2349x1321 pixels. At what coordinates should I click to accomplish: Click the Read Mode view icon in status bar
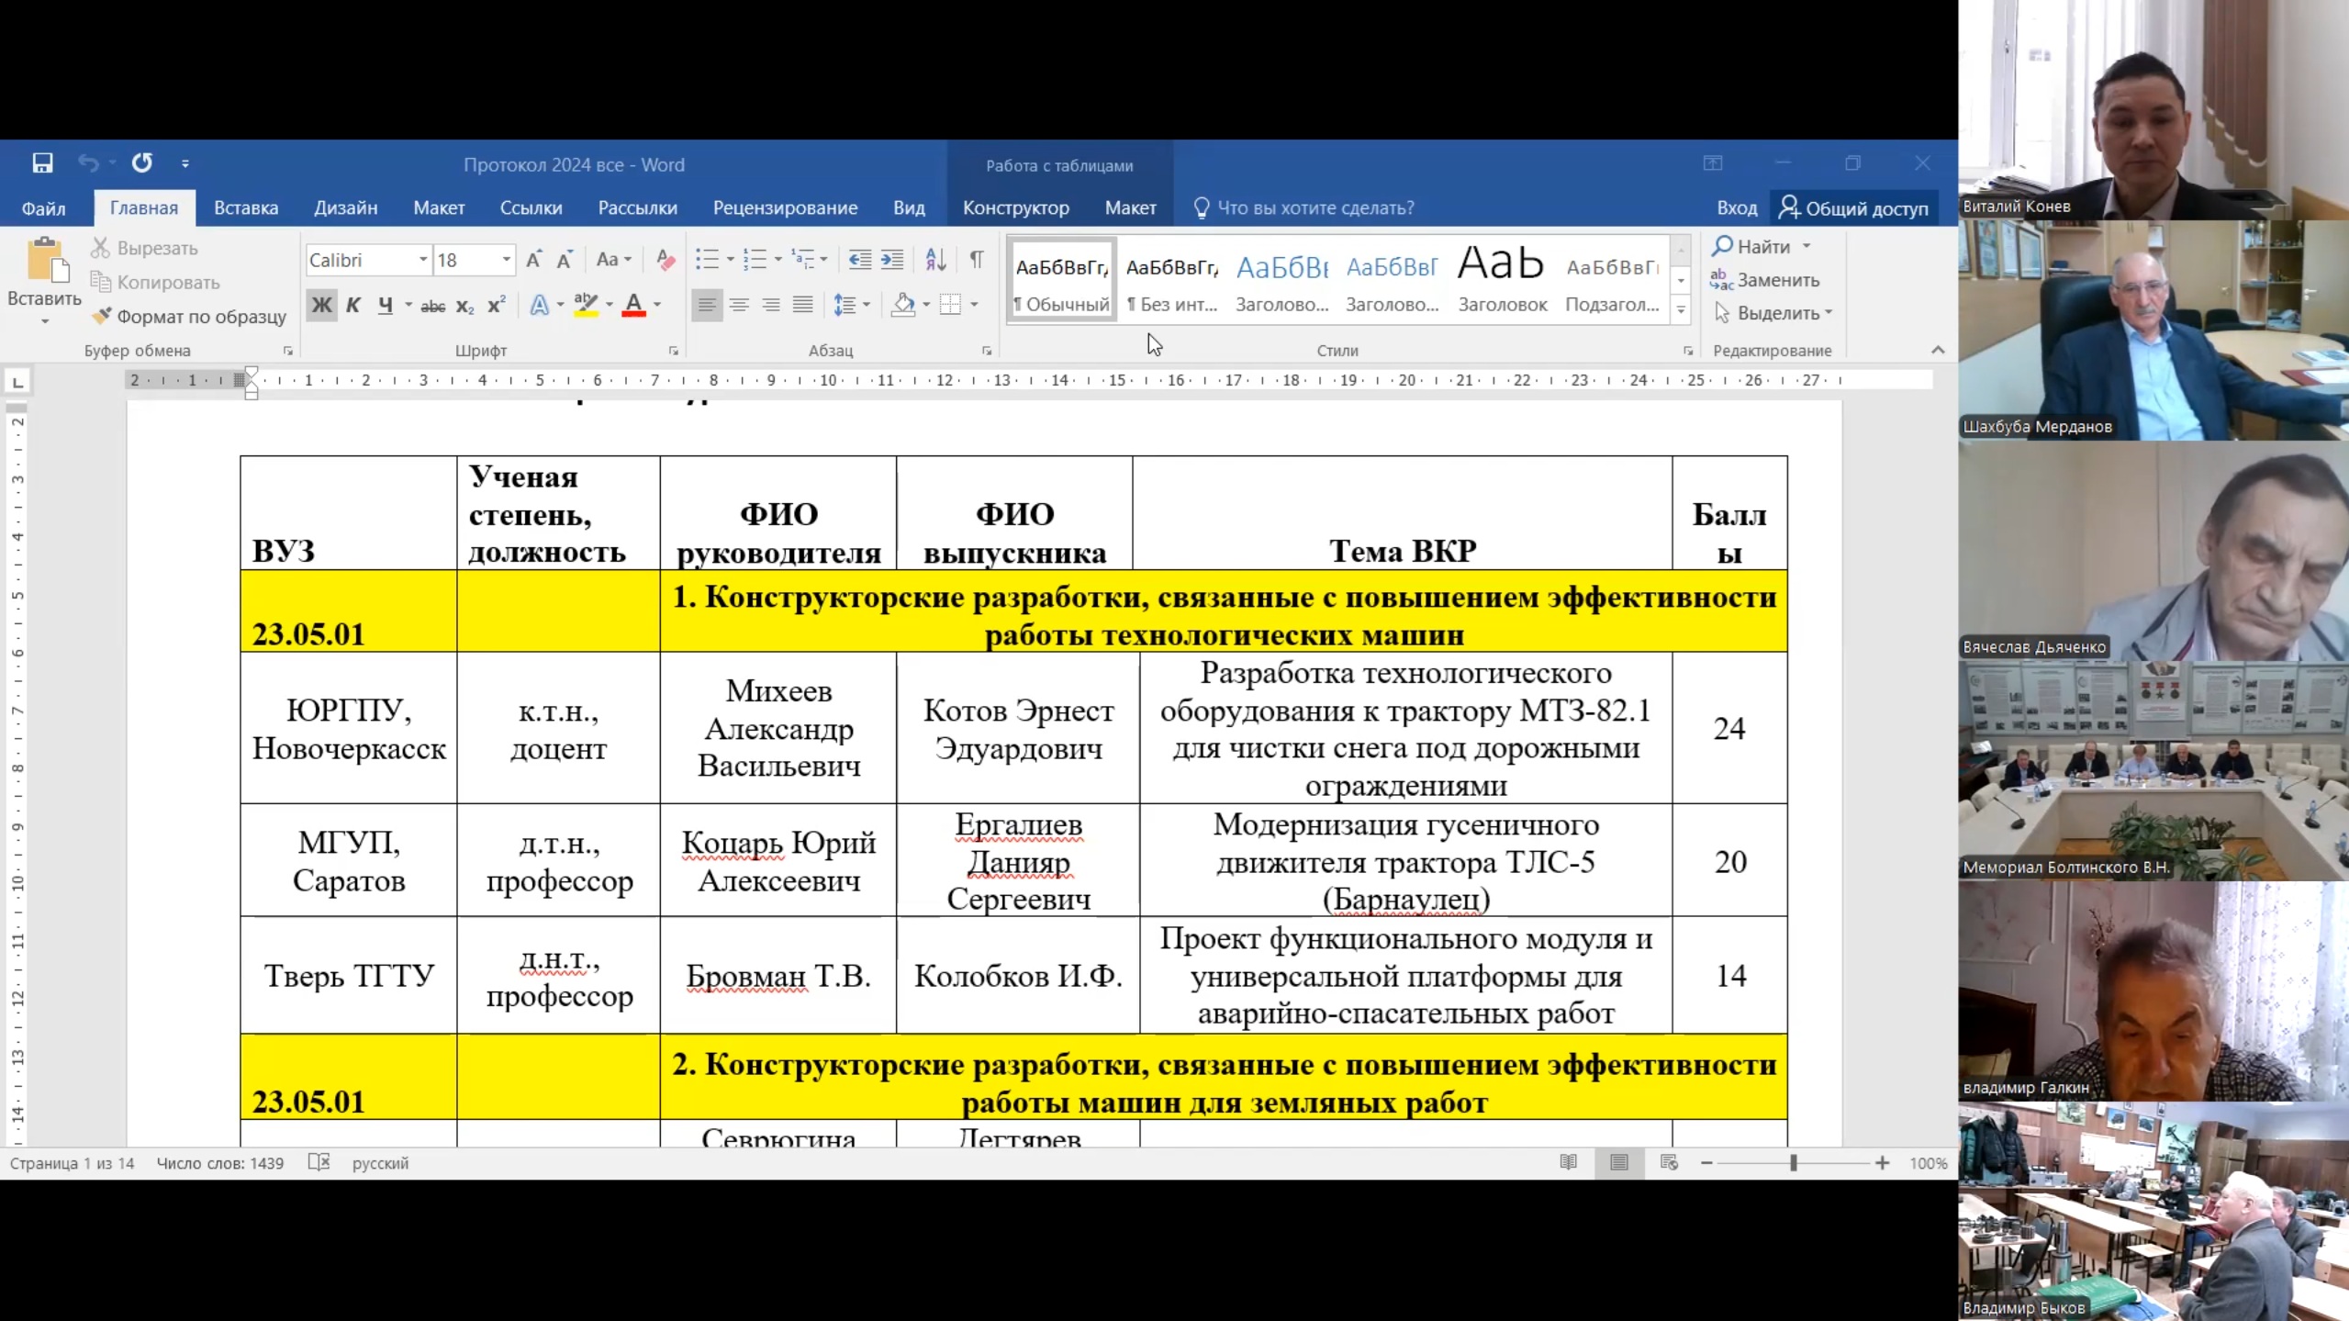[1569, 1162]
